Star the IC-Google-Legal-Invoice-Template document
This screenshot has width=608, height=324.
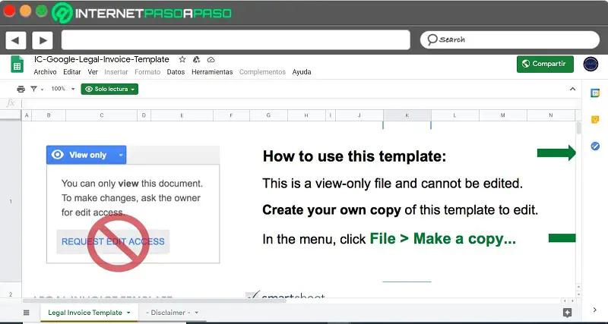(x=182, y=60)
